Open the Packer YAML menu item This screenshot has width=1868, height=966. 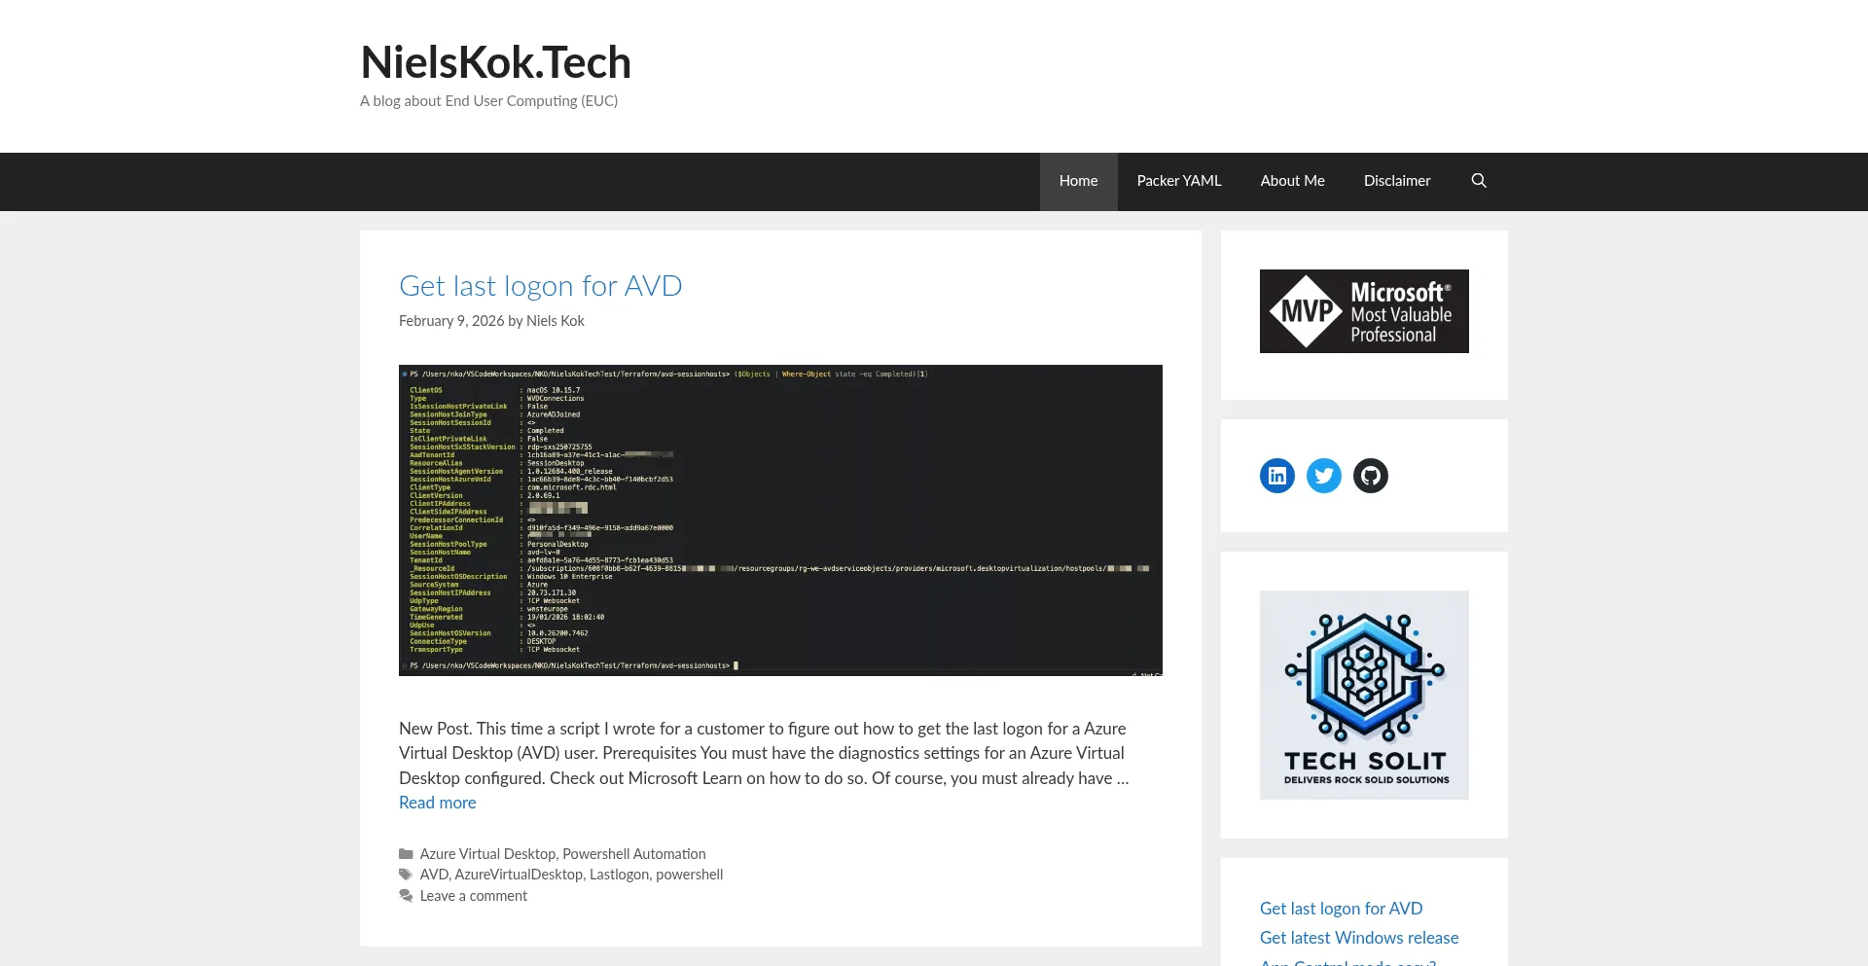(1179, 181)
